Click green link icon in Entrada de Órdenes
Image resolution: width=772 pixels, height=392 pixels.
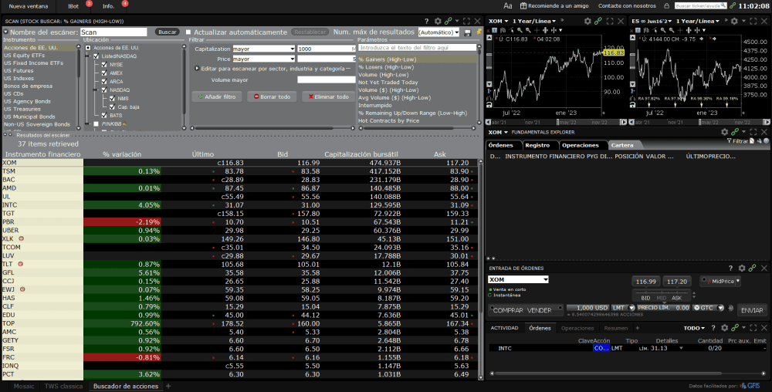pyautogui.click(x=752, y=268)
